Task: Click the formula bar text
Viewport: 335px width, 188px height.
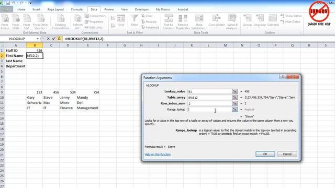Action: coord(84,39)
